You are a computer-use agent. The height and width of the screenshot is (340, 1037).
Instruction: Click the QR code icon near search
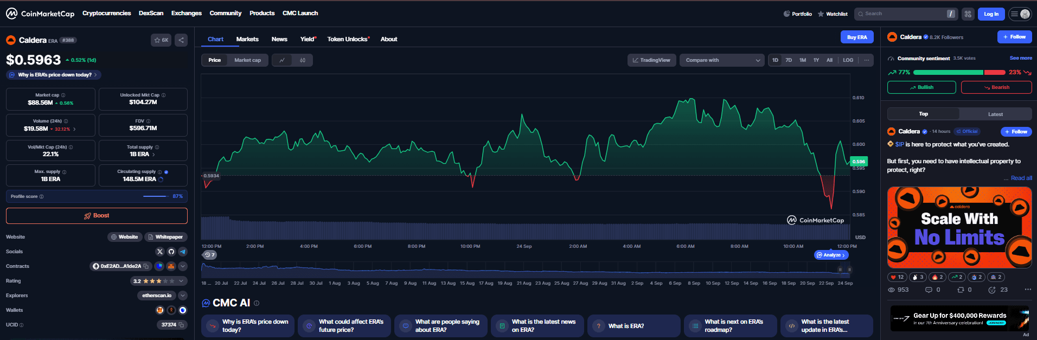pyautogui.click(x=968, y=14)
